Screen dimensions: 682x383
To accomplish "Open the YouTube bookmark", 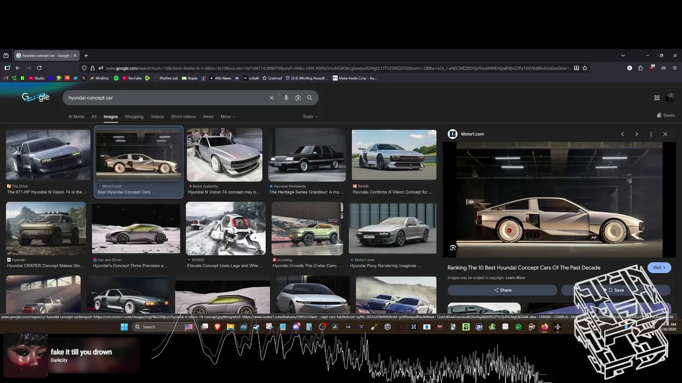I will click(x=132, y=78).
